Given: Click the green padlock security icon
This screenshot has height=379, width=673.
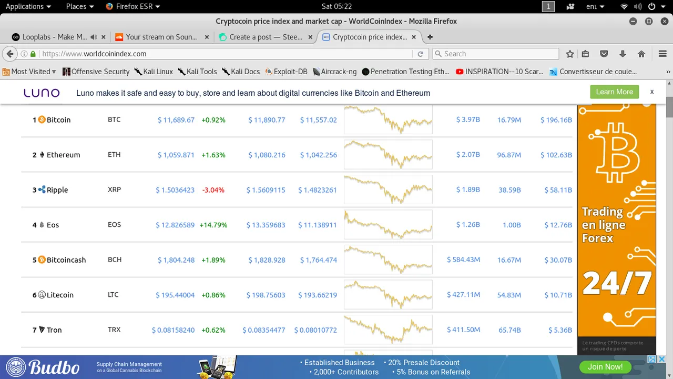Looking at the screenshot, I should (33, 54).
